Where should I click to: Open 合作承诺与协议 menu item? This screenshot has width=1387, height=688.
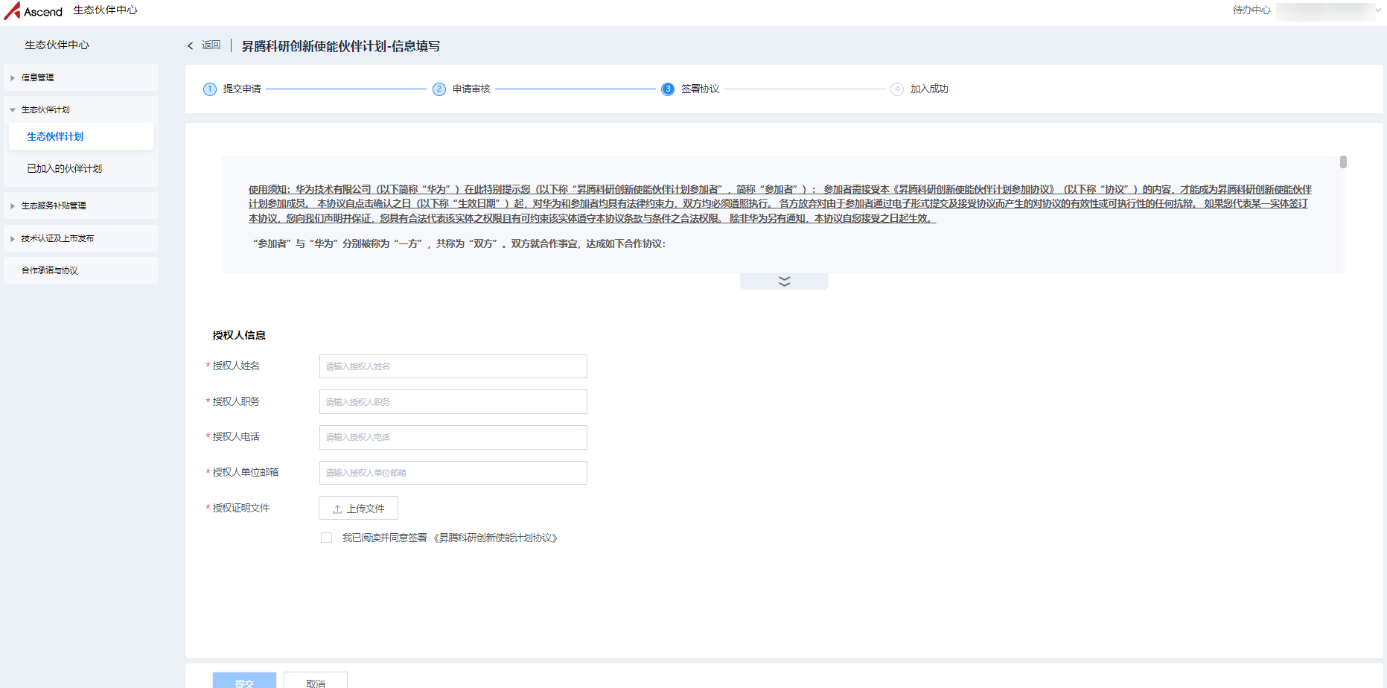click(x=81, y=270)
